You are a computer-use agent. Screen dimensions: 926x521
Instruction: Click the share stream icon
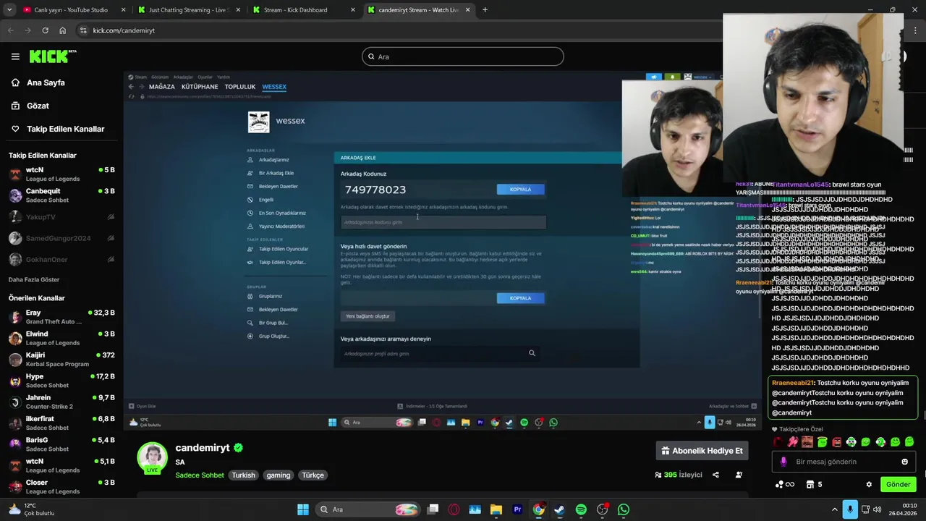pyautogui.click(x=715, y=475)
